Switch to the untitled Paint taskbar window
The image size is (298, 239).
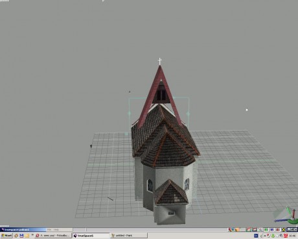pyautogui.click(x=129, y=236)
